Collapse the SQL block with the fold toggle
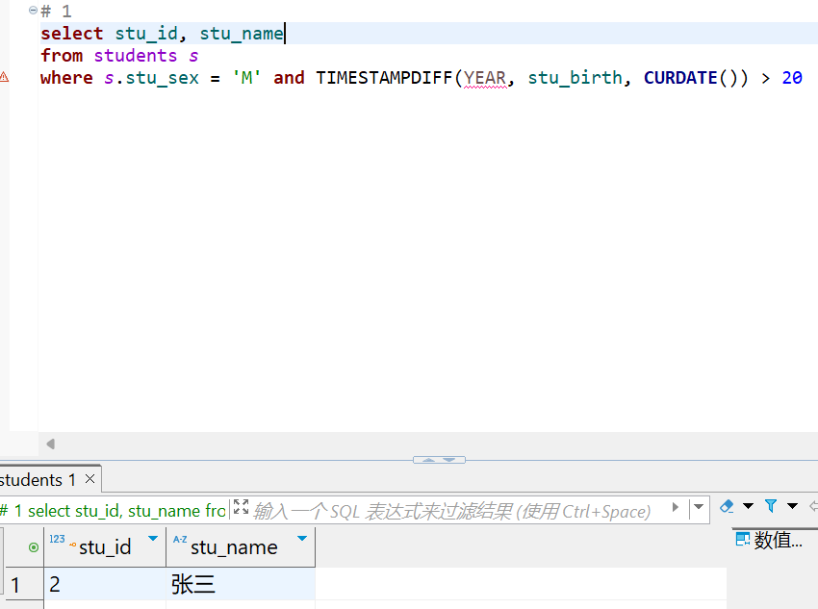 coord(33,11)
